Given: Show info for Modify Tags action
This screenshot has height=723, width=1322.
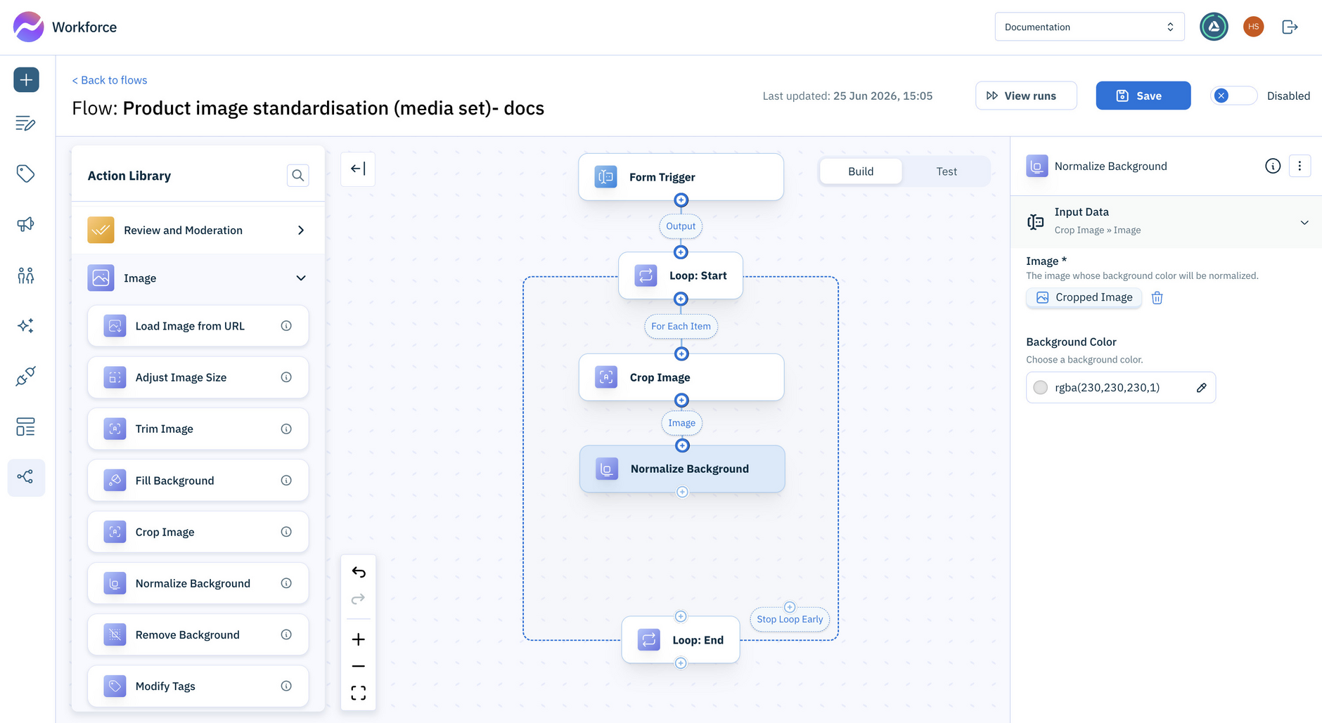Looking at the screenshot, I should coord(286,686).
